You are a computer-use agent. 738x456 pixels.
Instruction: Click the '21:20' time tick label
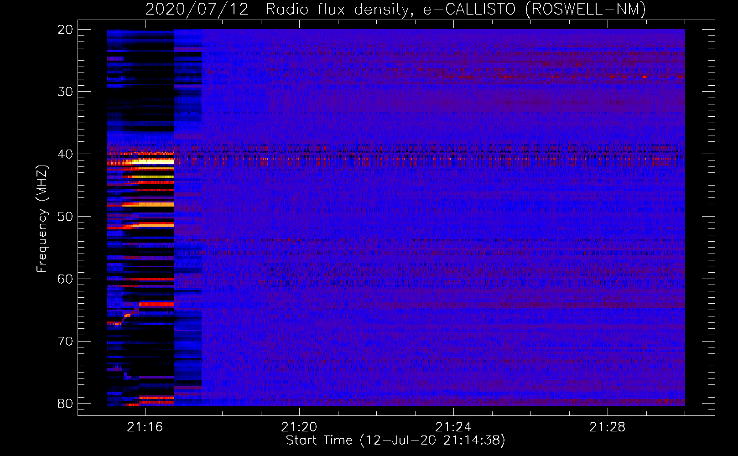point(299,427)
